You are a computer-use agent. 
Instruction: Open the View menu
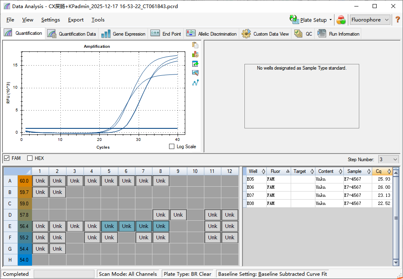pos(28,20)
